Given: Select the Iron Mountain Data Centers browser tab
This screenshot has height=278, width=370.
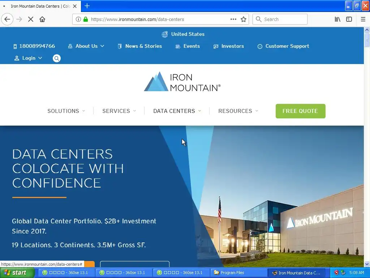Looking at the screenshot, I should click(40, 6).
